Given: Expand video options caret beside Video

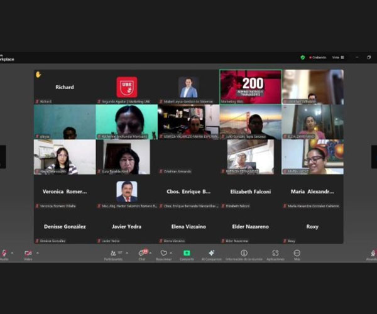Looking at the screenshot, I should tap(37, 253).
